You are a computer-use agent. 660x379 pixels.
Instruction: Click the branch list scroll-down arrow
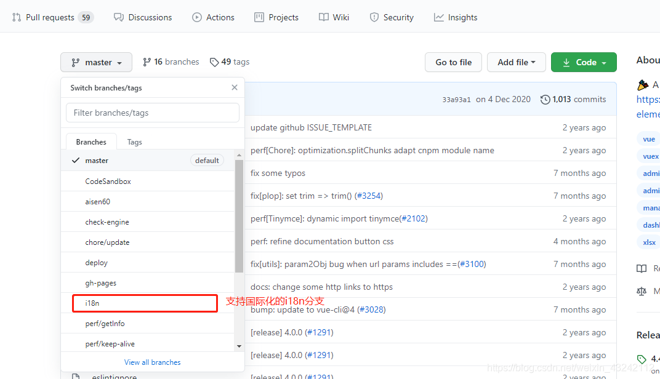click(x=239, y=346)
